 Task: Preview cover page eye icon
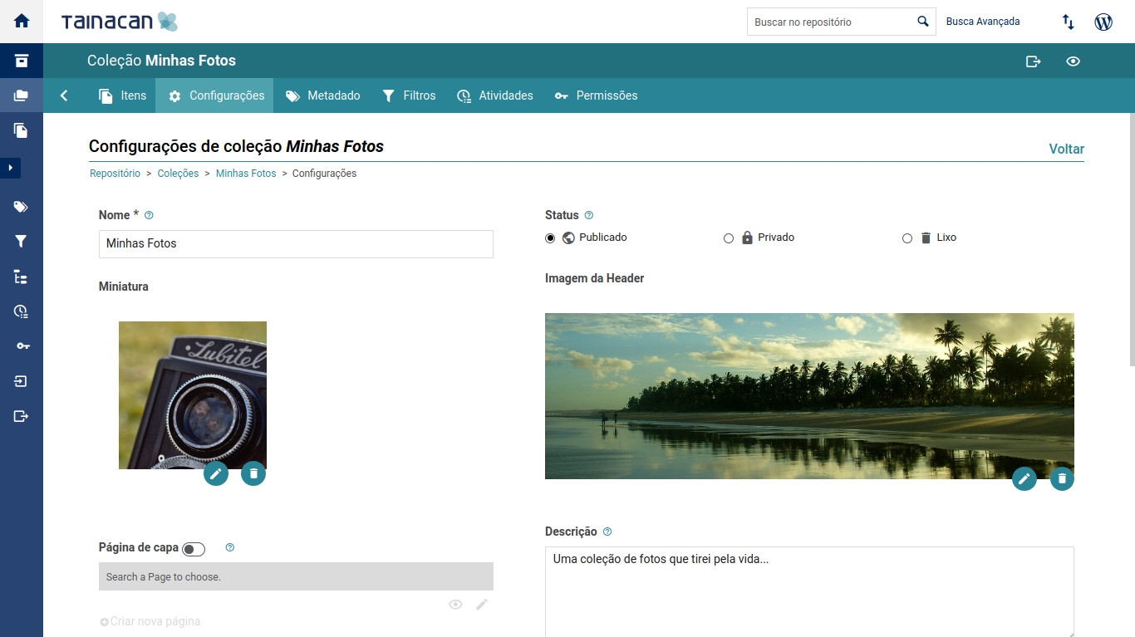[x=455, y=605]
